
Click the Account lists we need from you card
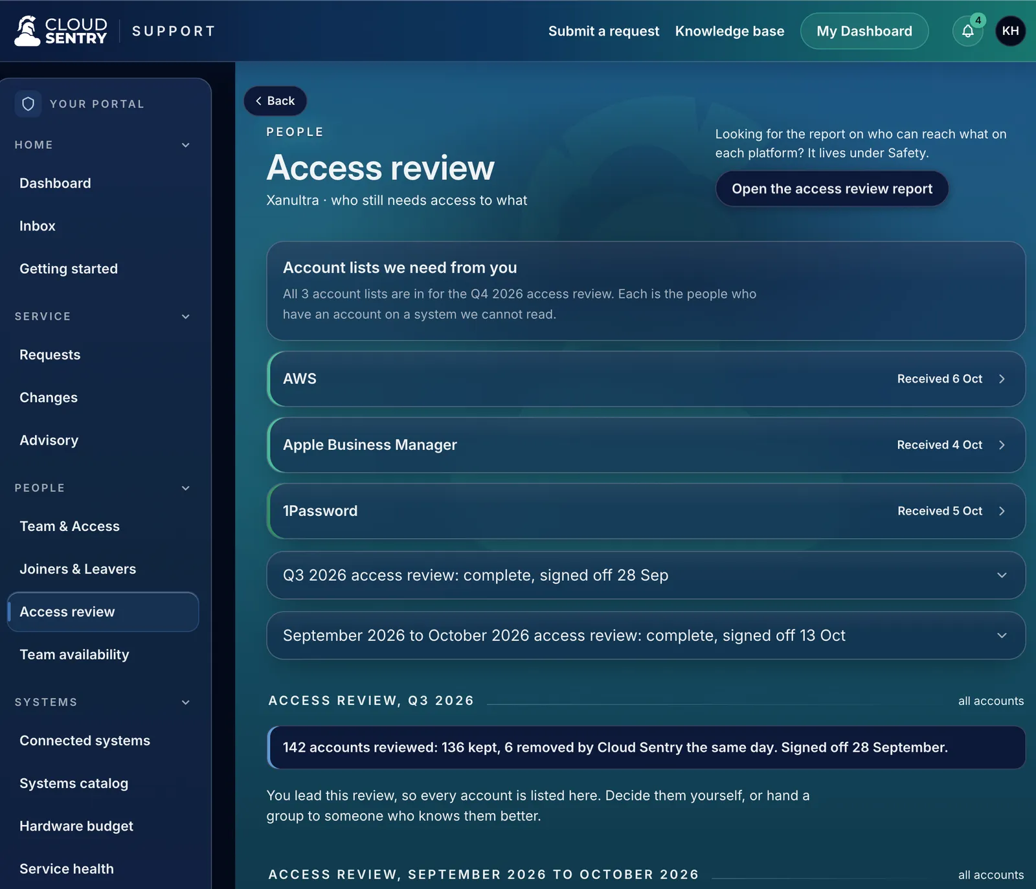click(x=646, y=291)
